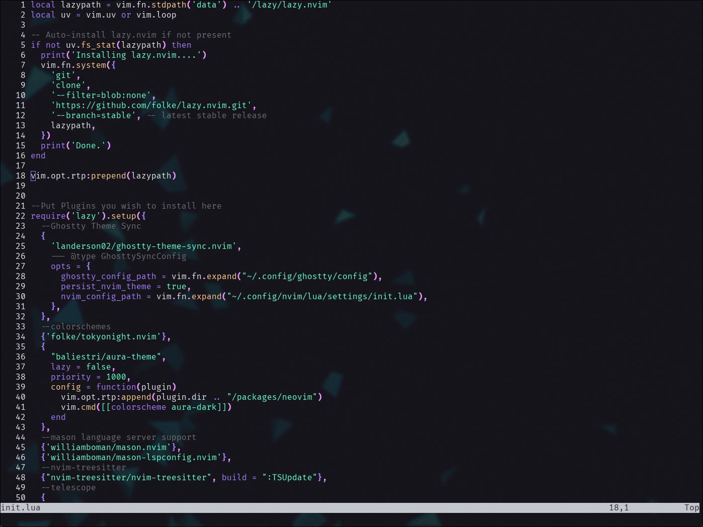
Task: Click the filename init.lua in status bar
Action: [20, 507]
